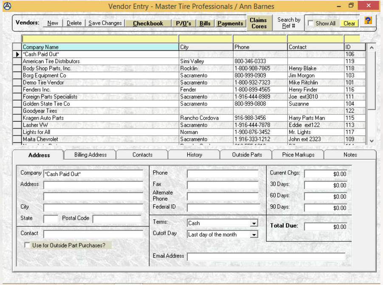Click the Delete vendor button

[x=74, y=23]
